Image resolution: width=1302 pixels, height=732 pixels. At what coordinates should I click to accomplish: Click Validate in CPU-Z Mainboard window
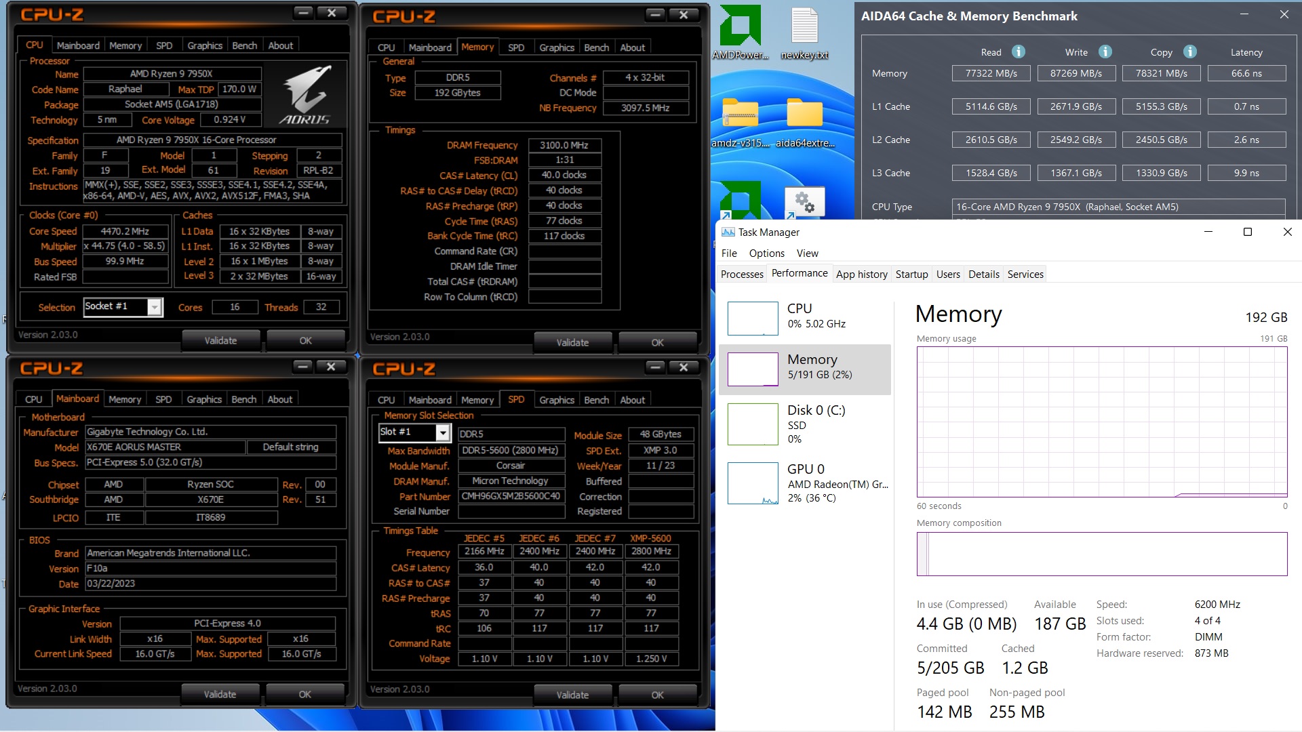(220, 694)
